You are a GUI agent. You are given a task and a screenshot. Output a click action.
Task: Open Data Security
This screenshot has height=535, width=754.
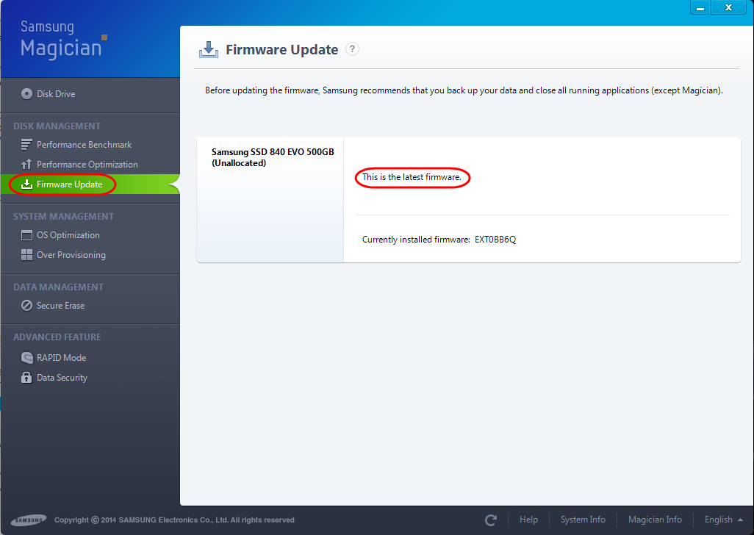62,378
